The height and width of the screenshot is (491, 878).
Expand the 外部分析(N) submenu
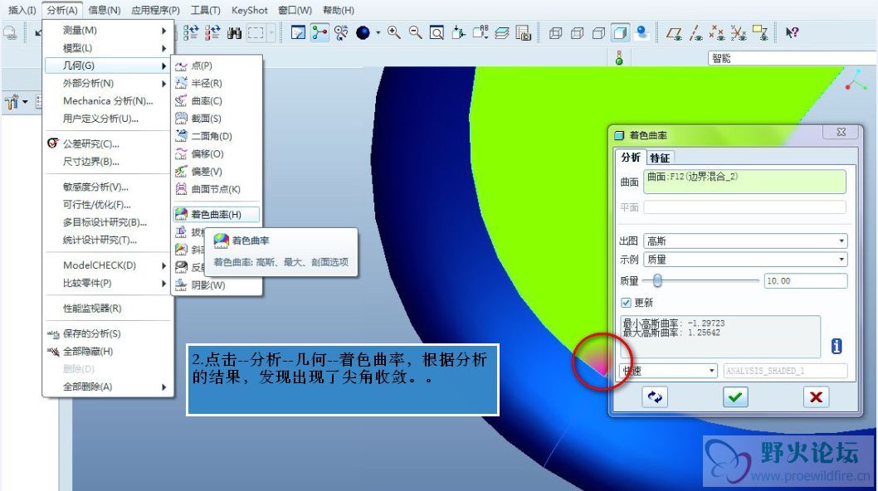coord(108,84)
